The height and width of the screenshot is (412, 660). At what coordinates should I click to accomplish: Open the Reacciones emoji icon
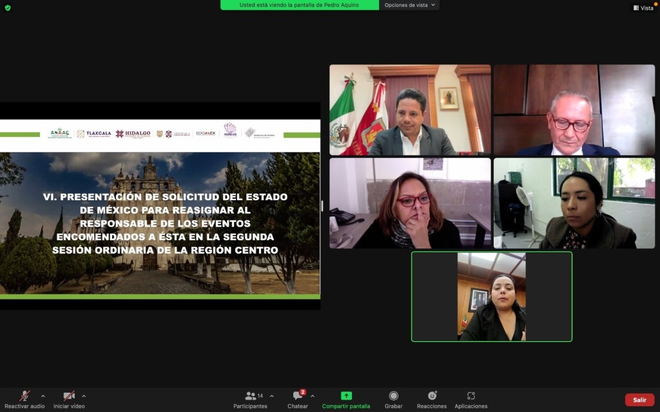(432, 396)
